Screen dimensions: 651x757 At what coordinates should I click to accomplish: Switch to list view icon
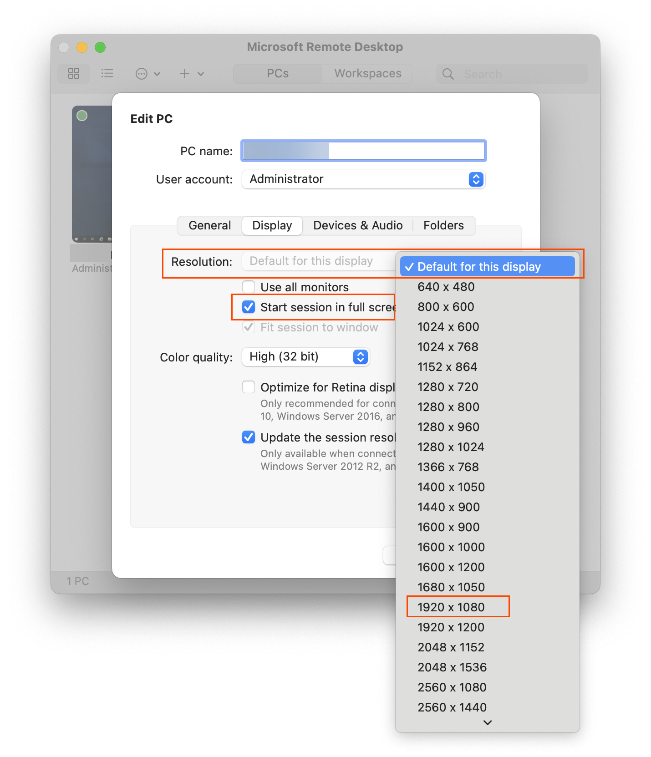[107, 74]
